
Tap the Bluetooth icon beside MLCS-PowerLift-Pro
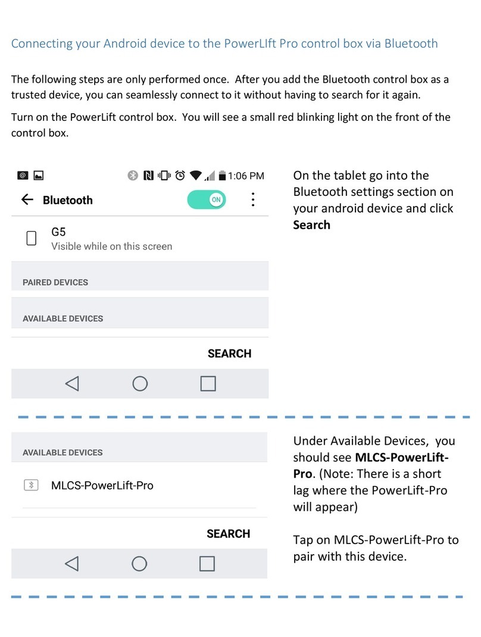pos(32,485)
